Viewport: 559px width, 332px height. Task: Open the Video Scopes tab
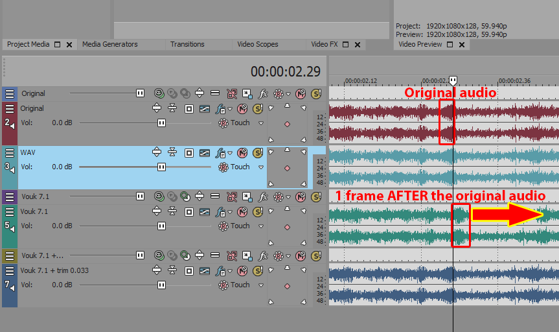(x=257, y=44)
